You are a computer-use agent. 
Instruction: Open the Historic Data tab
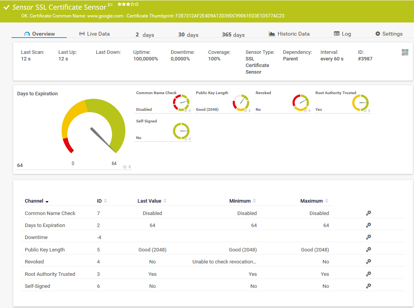pyautogui.click(x=289, y=34)
